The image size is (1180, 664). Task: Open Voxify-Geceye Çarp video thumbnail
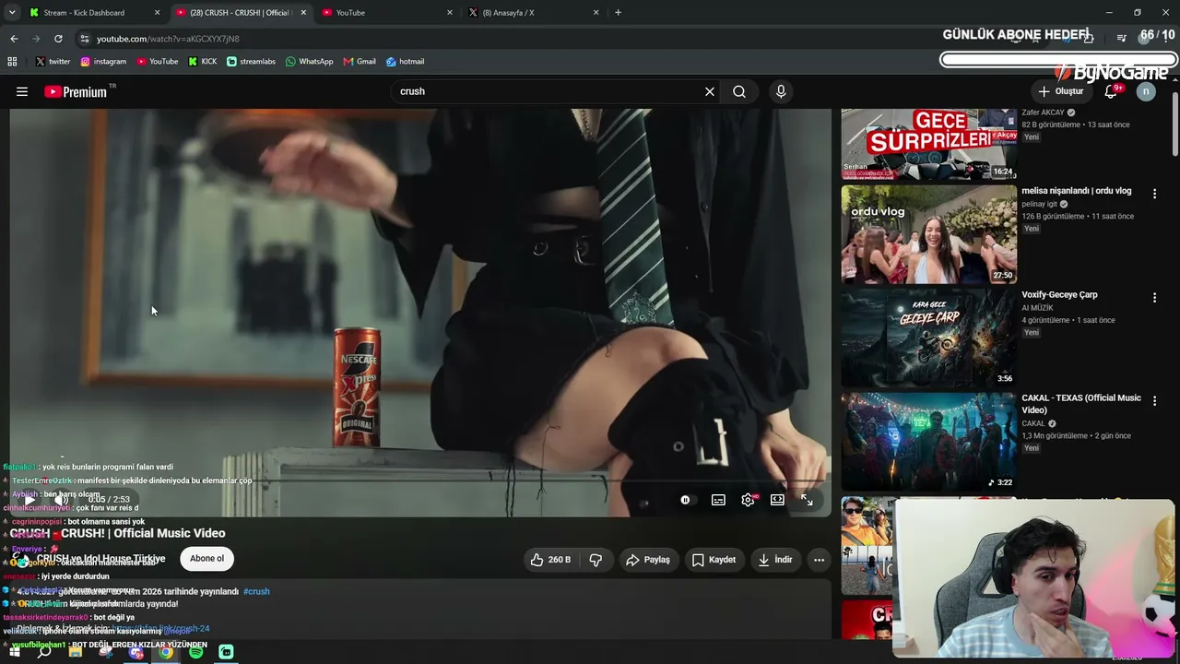928,338
